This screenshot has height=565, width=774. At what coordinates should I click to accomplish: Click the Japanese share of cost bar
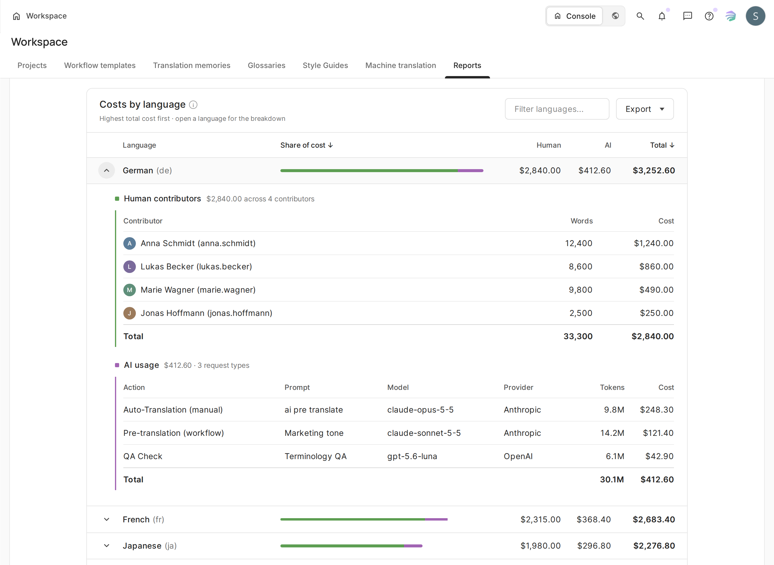[x=351, y=546]
